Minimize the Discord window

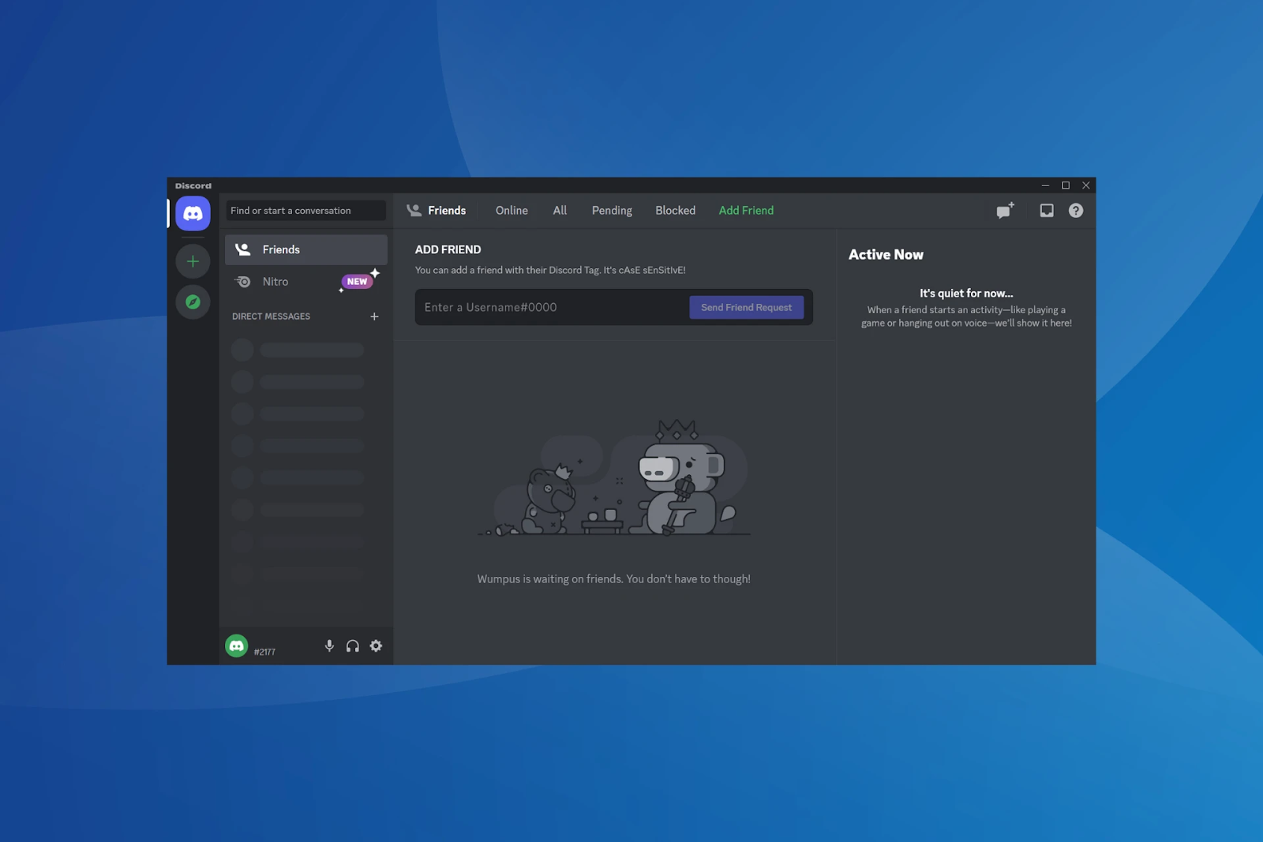[1045, 185]
